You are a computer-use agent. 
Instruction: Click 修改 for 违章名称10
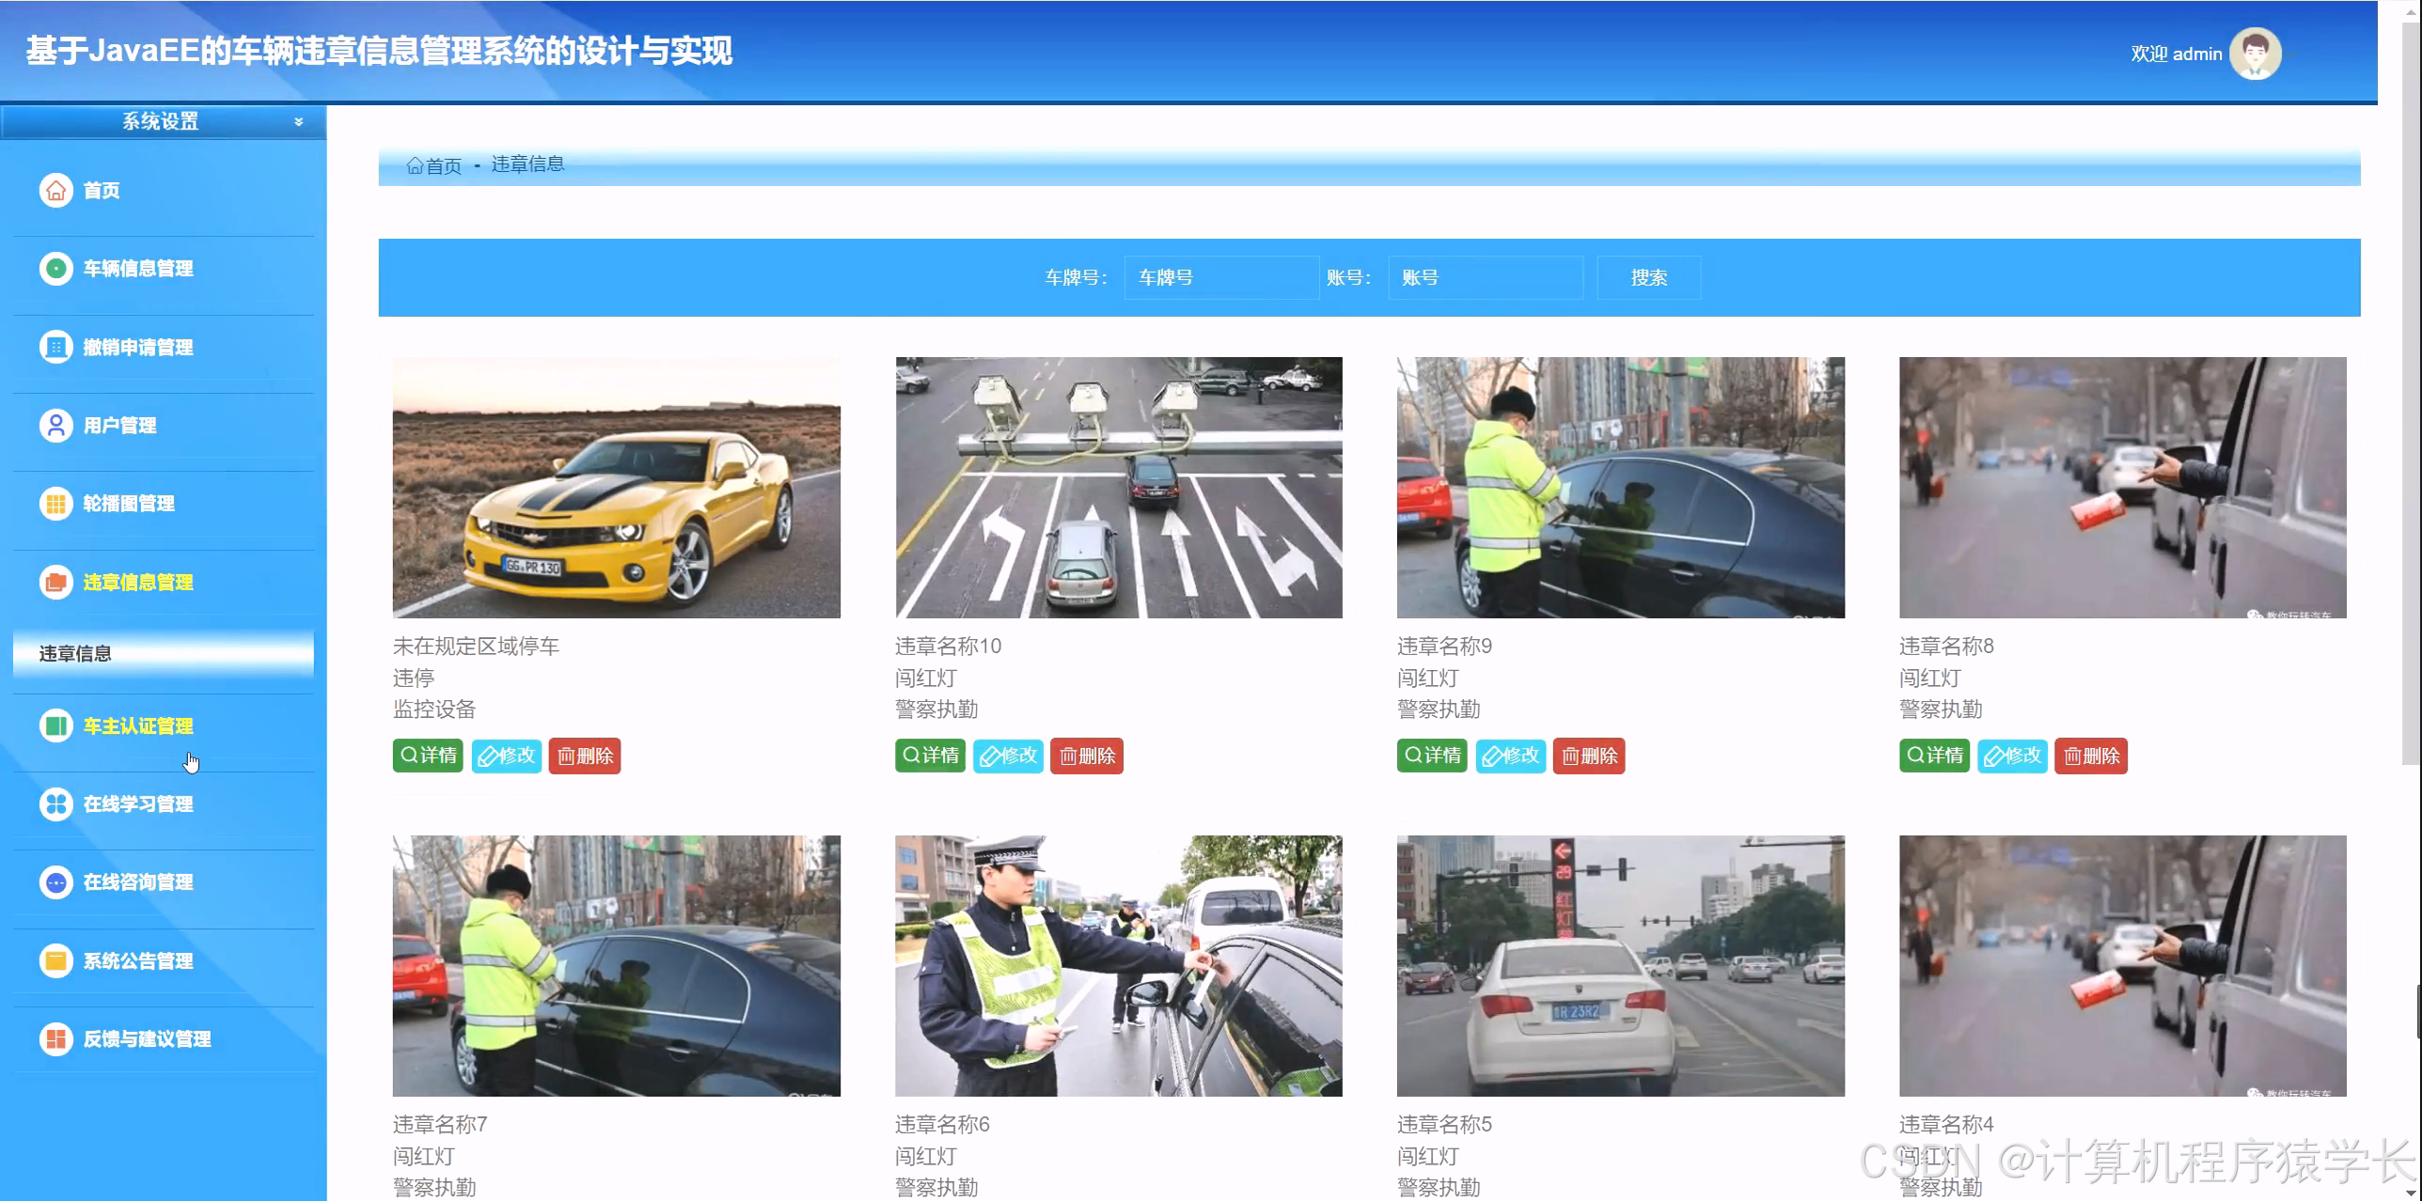(1009, 756)
